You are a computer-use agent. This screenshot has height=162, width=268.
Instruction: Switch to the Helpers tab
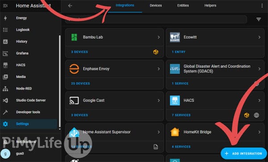point(210,5)
